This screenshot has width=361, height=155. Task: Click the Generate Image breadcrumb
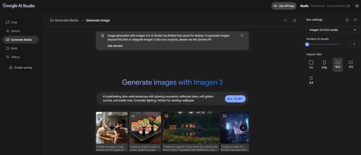click(x=98, y=20)
